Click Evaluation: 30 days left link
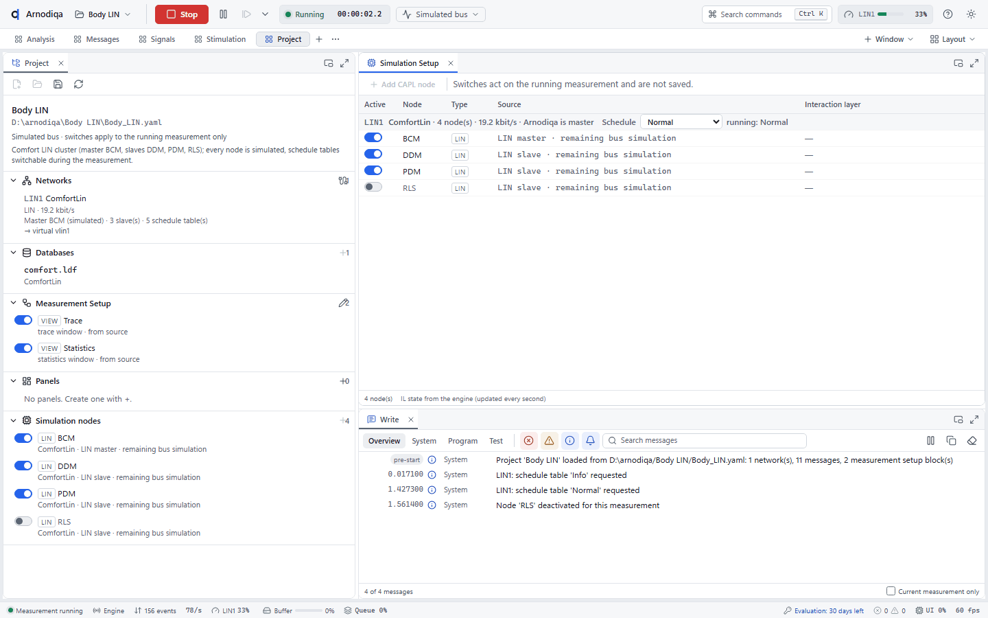This screenshot has width=988, height=618. [824, 610]
